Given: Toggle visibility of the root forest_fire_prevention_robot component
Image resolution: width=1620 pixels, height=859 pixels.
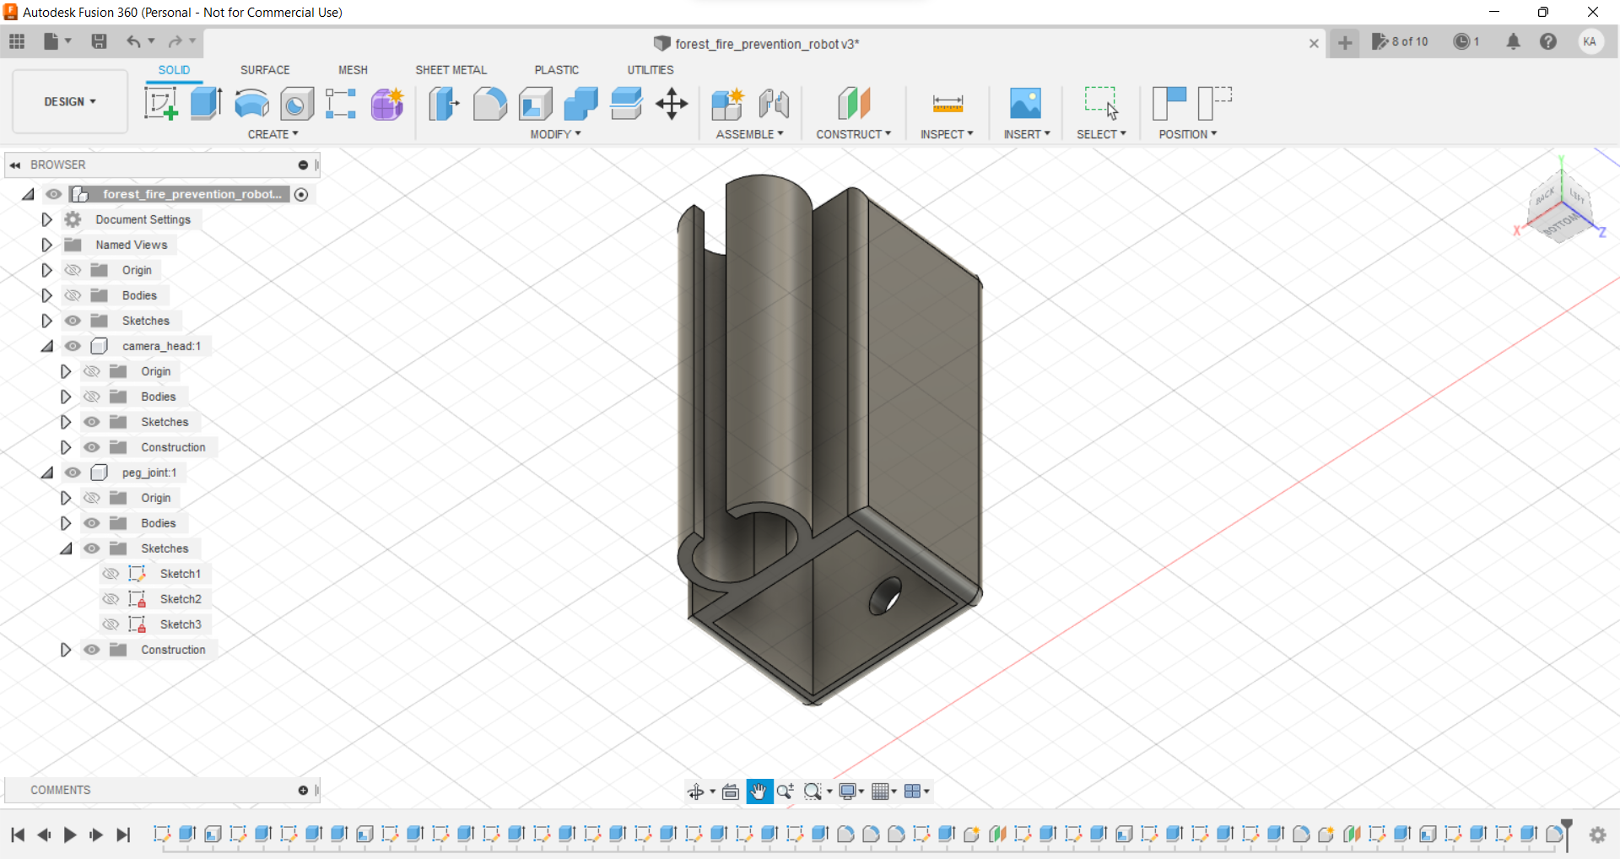Looking at the screenshot, I should 54,194.
